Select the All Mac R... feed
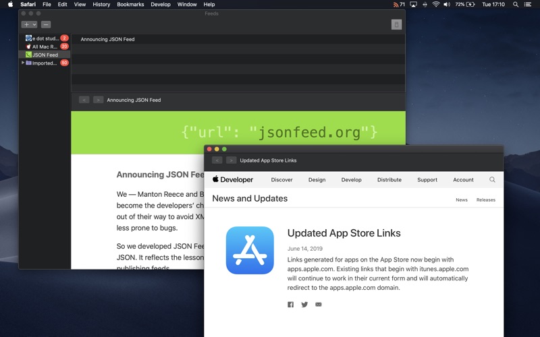This screenshot has height=337, width=540. [45, 47]
